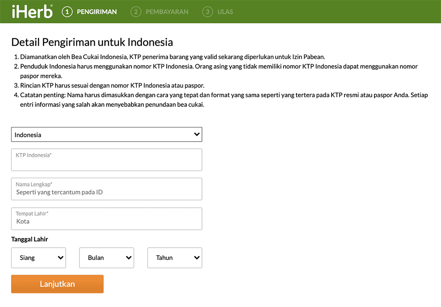Open the Indonesia country selector

pos(106,135)
